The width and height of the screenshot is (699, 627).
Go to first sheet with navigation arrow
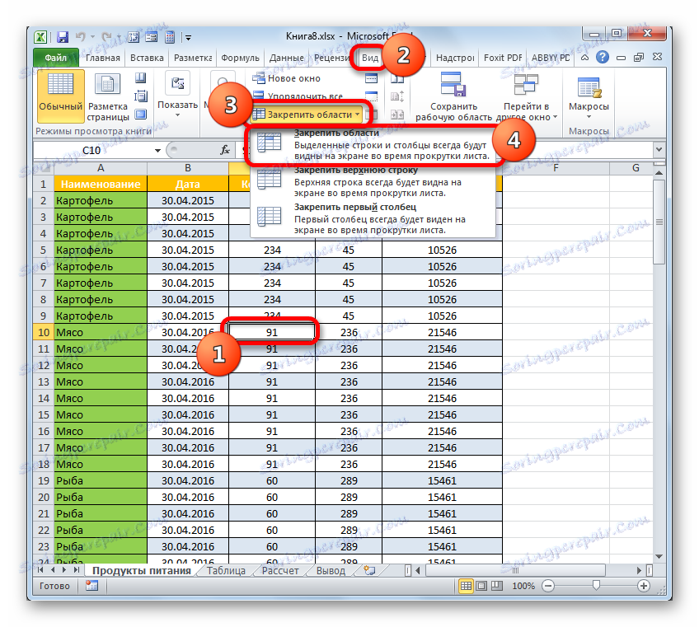[40, 570]
